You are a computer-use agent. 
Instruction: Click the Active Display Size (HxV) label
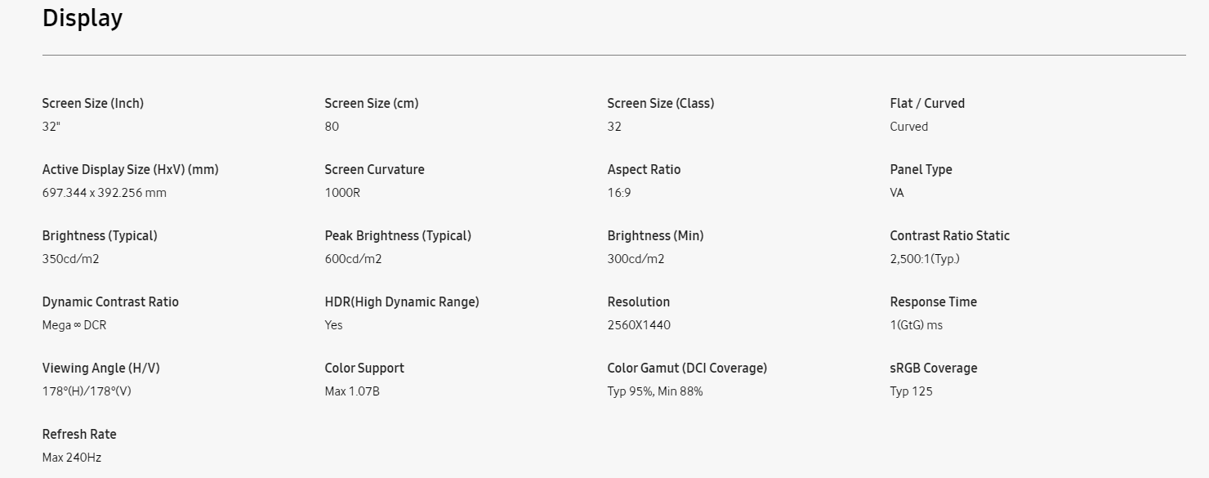(x=131, y=169)
